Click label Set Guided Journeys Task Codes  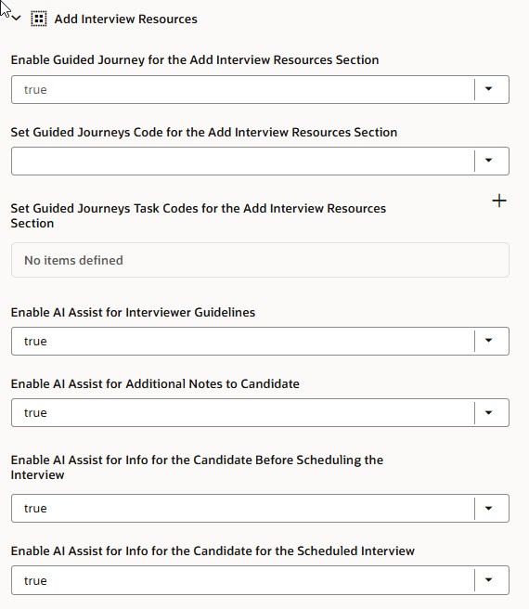[x=198, y=215]
